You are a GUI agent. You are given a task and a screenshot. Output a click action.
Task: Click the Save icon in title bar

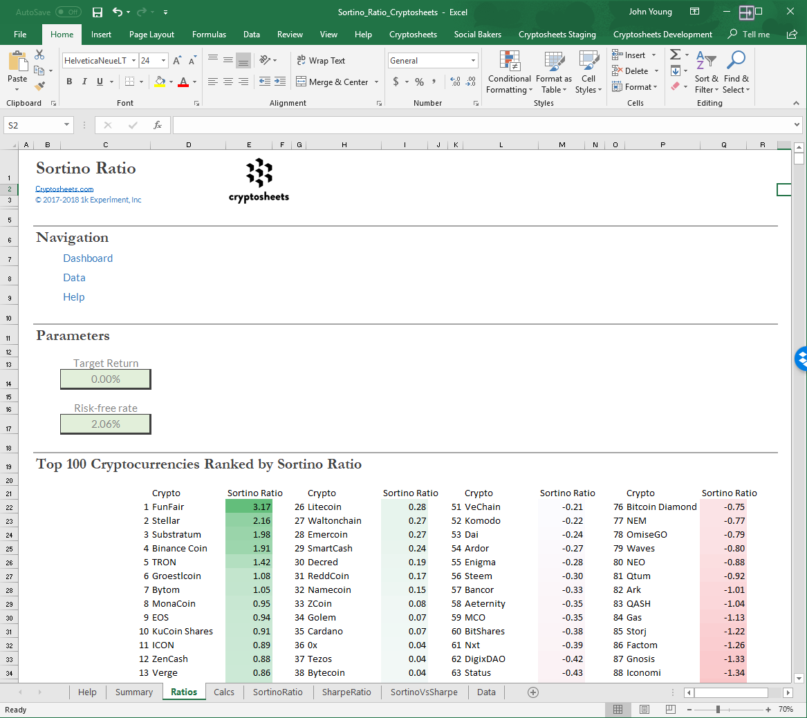tap(98, 12)
